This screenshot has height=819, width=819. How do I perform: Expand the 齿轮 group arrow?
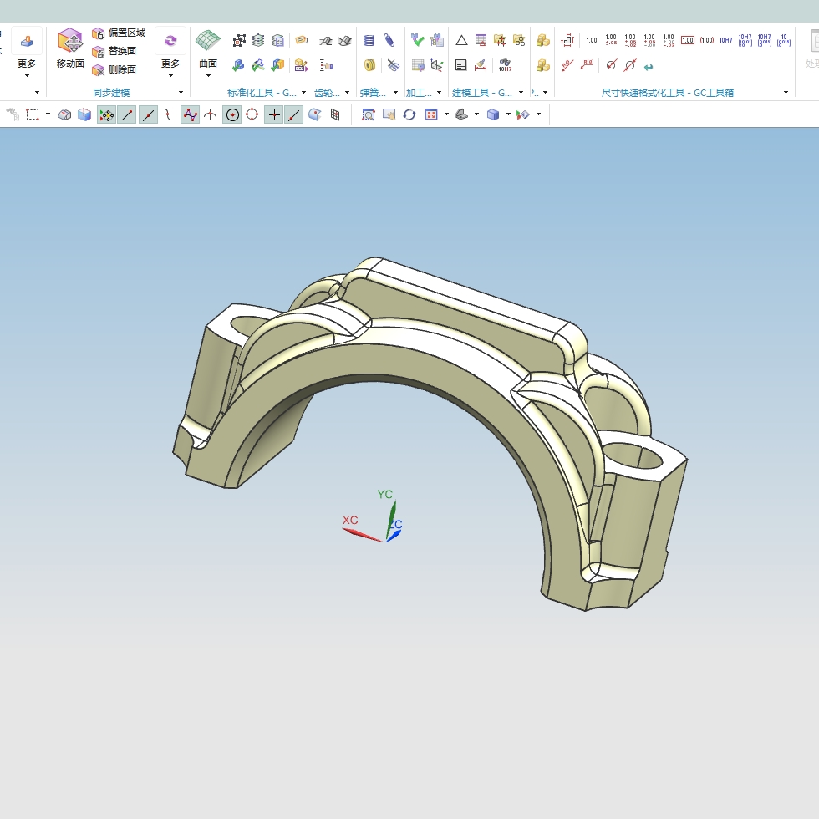click(x=347, y=93)
